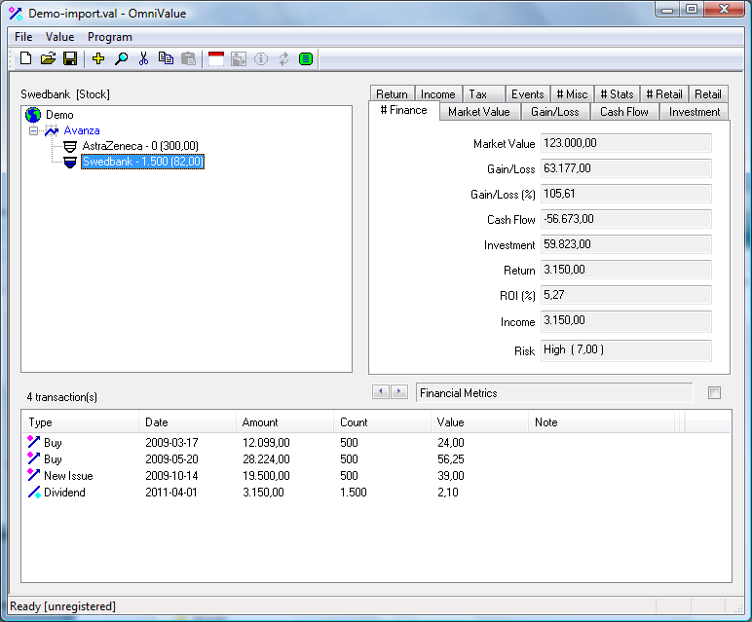Sort by the Amount column header
The width and height of the screenshot is (752, 622).
tap(284, 422)
